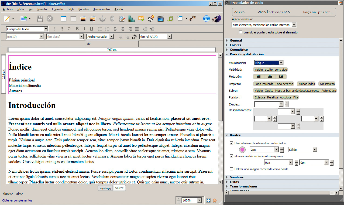Center-align the text
The image size is (344, 205).
pos(123,29)
